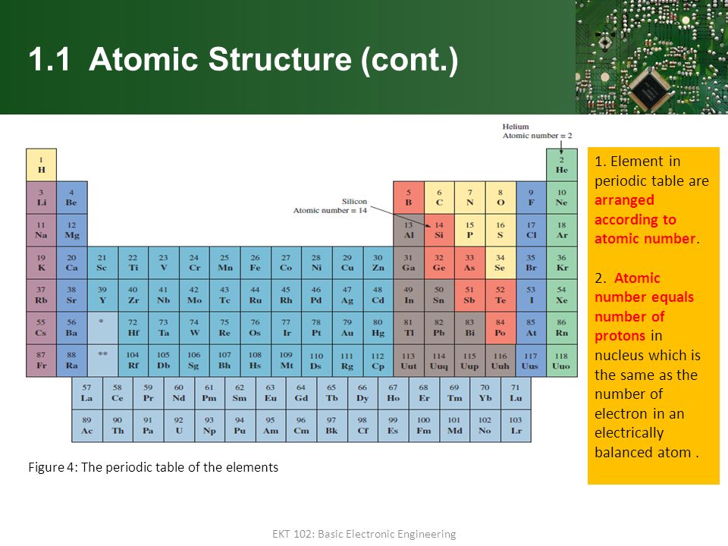The image size is (728, 546).
Task: Select the Lead (Pb) cell
Action: tap(439, 328)
